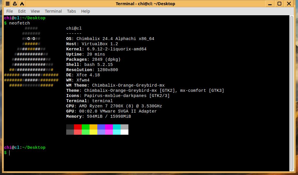Click the 'DE: Xfce 4.18' line
Screen dimensions: 298x175
[83, 75]
